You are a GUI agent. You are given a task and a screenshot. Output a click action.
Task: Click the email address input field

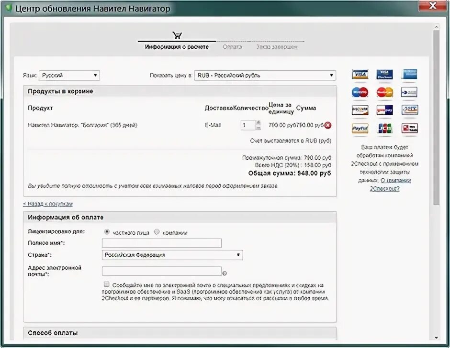click(162, 271)
